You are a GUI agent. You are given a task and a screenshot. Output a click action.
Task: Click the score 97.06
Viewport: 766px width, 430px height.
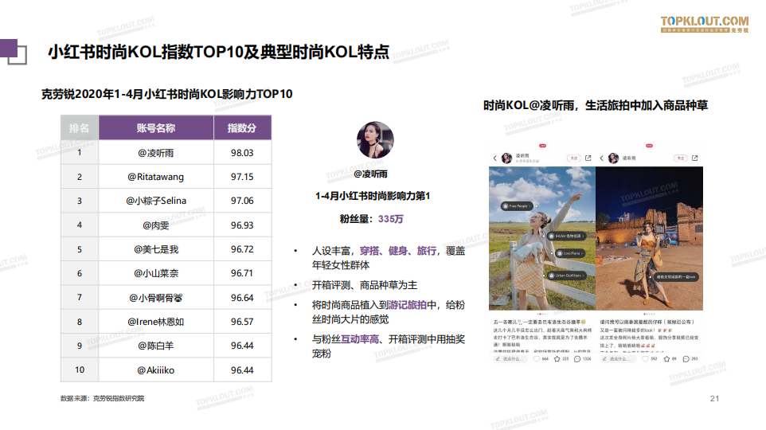[x=242, y=201]
